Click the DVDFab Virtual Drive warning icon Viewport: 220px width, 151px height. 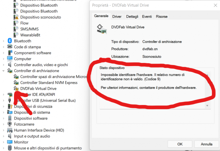(16, 88)
